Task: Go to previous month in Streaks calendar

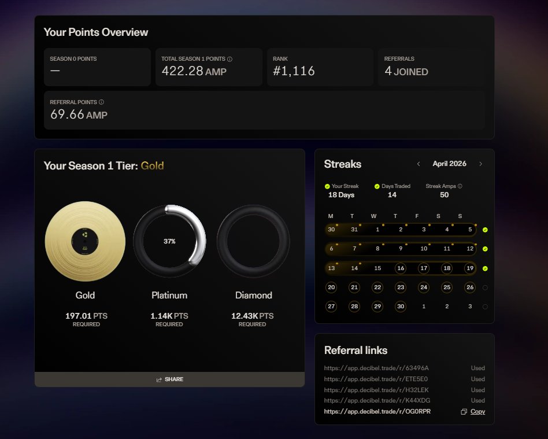Action: (x=419, y=164)
